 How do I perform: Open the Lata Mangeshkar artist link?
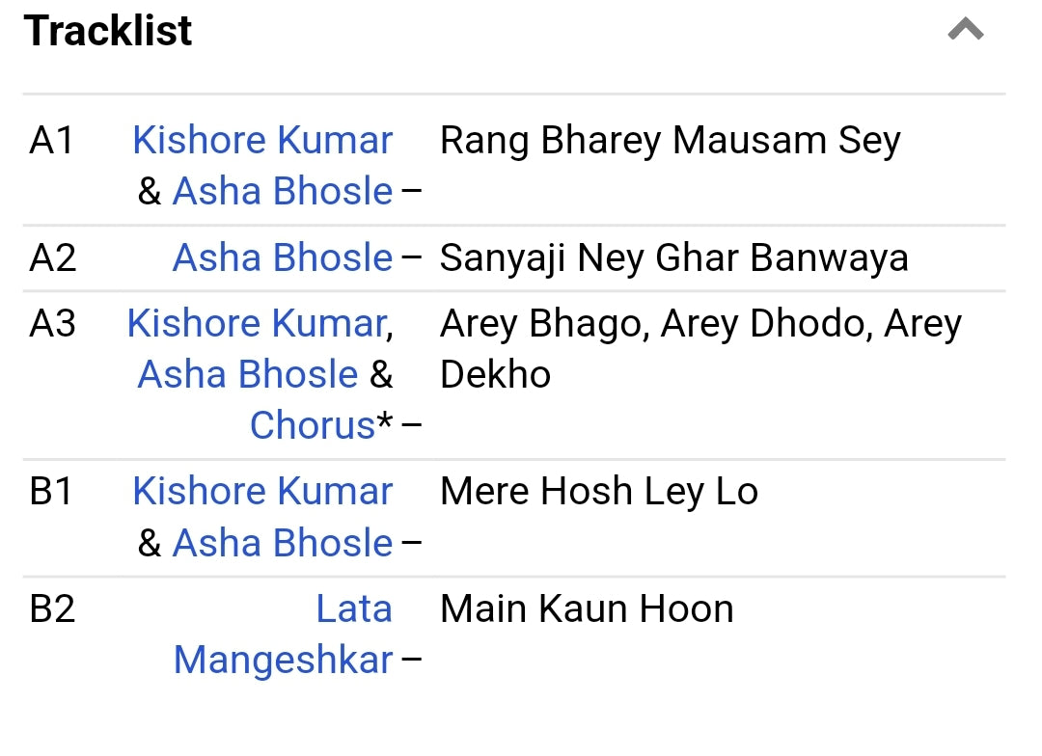pyautogui.click(x=284, y=634)
